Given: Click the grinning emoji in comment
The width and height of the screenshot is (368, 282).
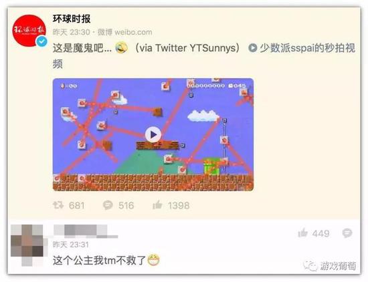Looking at the screenshot, I should pyautogui.click(x=153, y=260).
